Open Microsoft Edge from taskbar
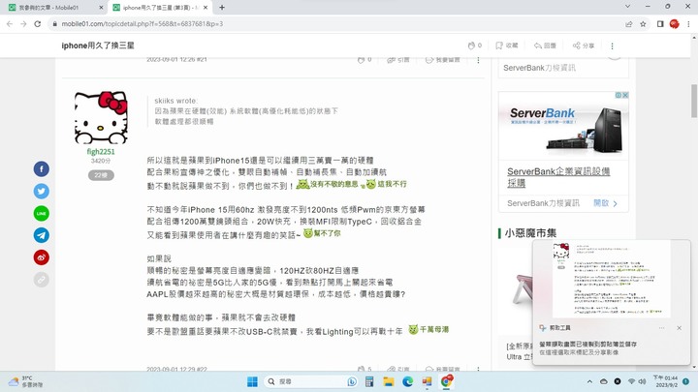698x392 pixels. (408, 381)
